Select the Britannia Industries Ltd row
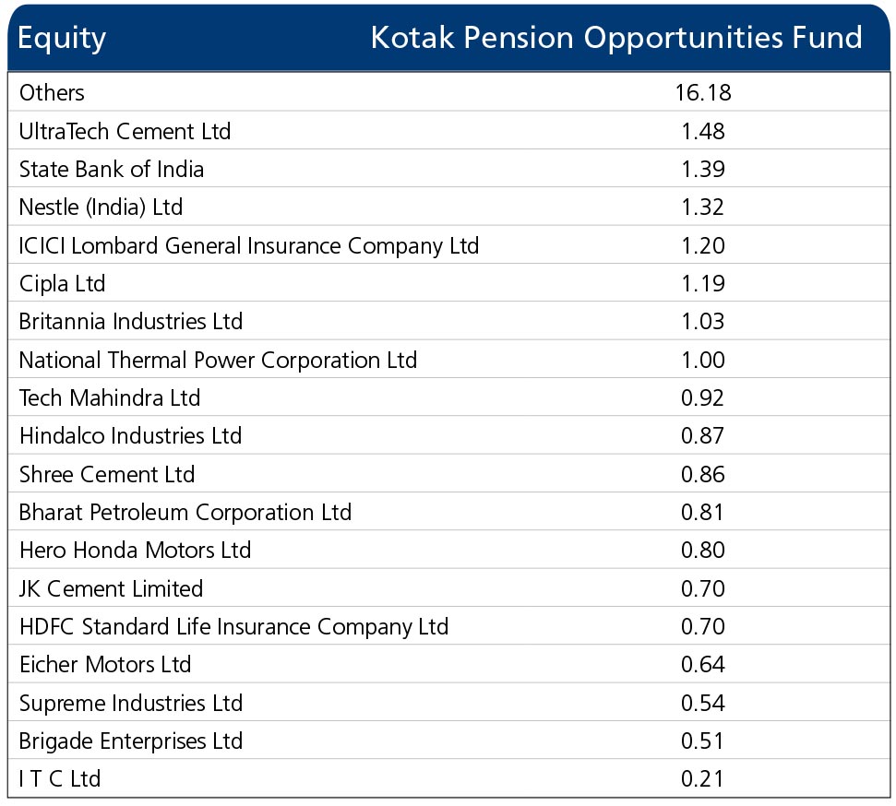The height and width of the screenshot is (806, 896). tap(448, 321)
